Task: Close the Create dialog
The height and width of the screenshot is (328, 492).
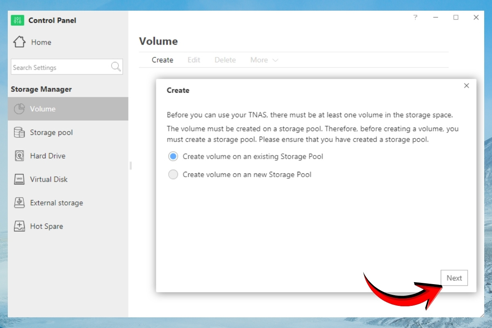Action: coord(466,86)
